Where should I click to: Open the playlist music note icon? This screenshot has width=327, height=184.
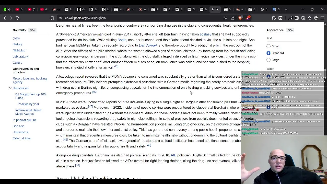pyautogui.click(x=290, y=18)
